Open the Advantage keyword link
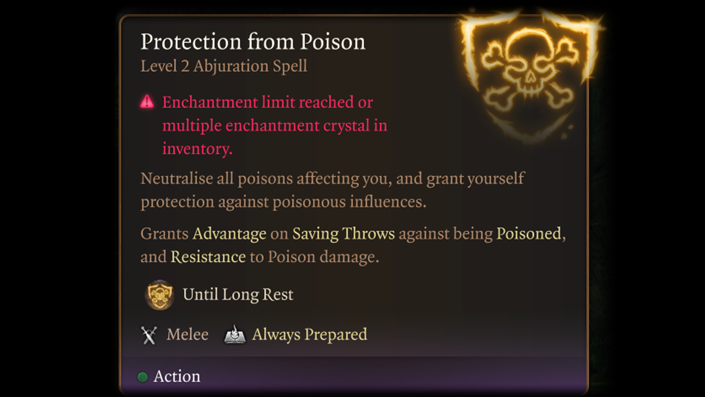This screenshot has width=705, height=397. [229, 234]
